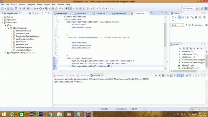Toggle Hide Fields in Outline toolbar

[191, 48]
